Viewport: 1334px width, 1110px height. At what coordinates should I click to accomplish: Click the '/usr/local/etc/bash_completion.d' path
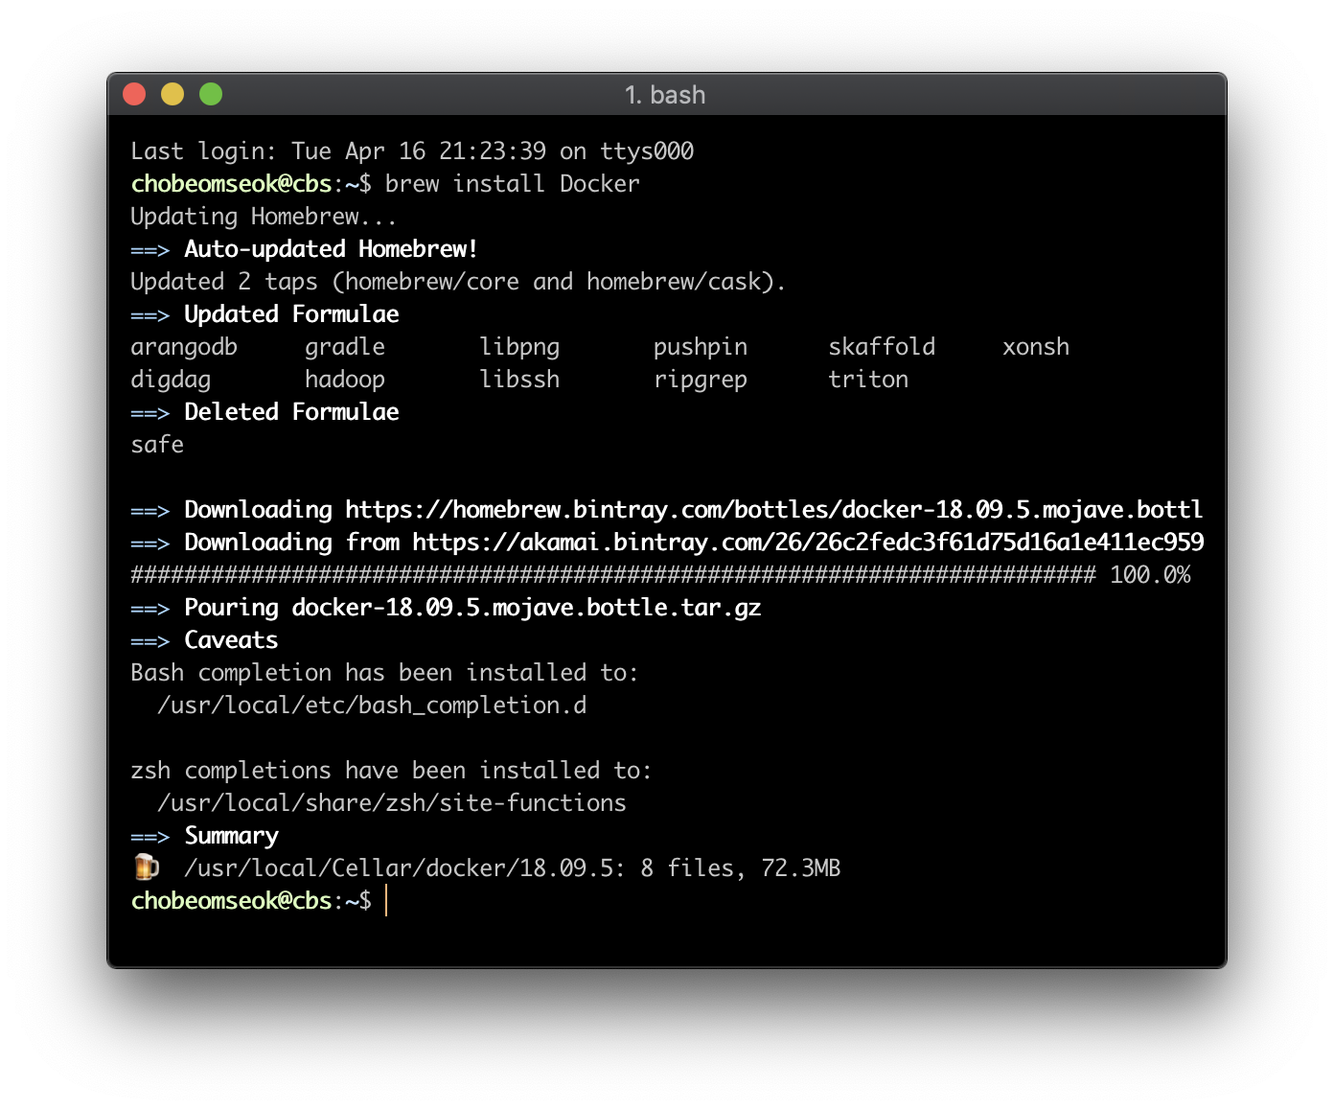pos(372,705)
